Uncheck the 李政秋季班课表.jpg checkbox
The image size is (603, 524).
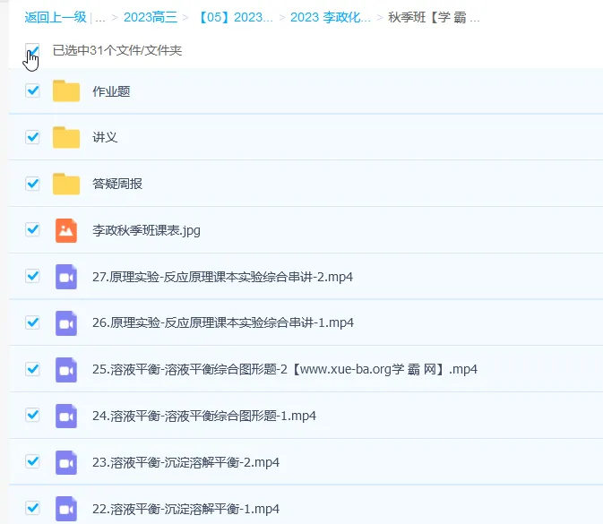[x=33, y=229]
